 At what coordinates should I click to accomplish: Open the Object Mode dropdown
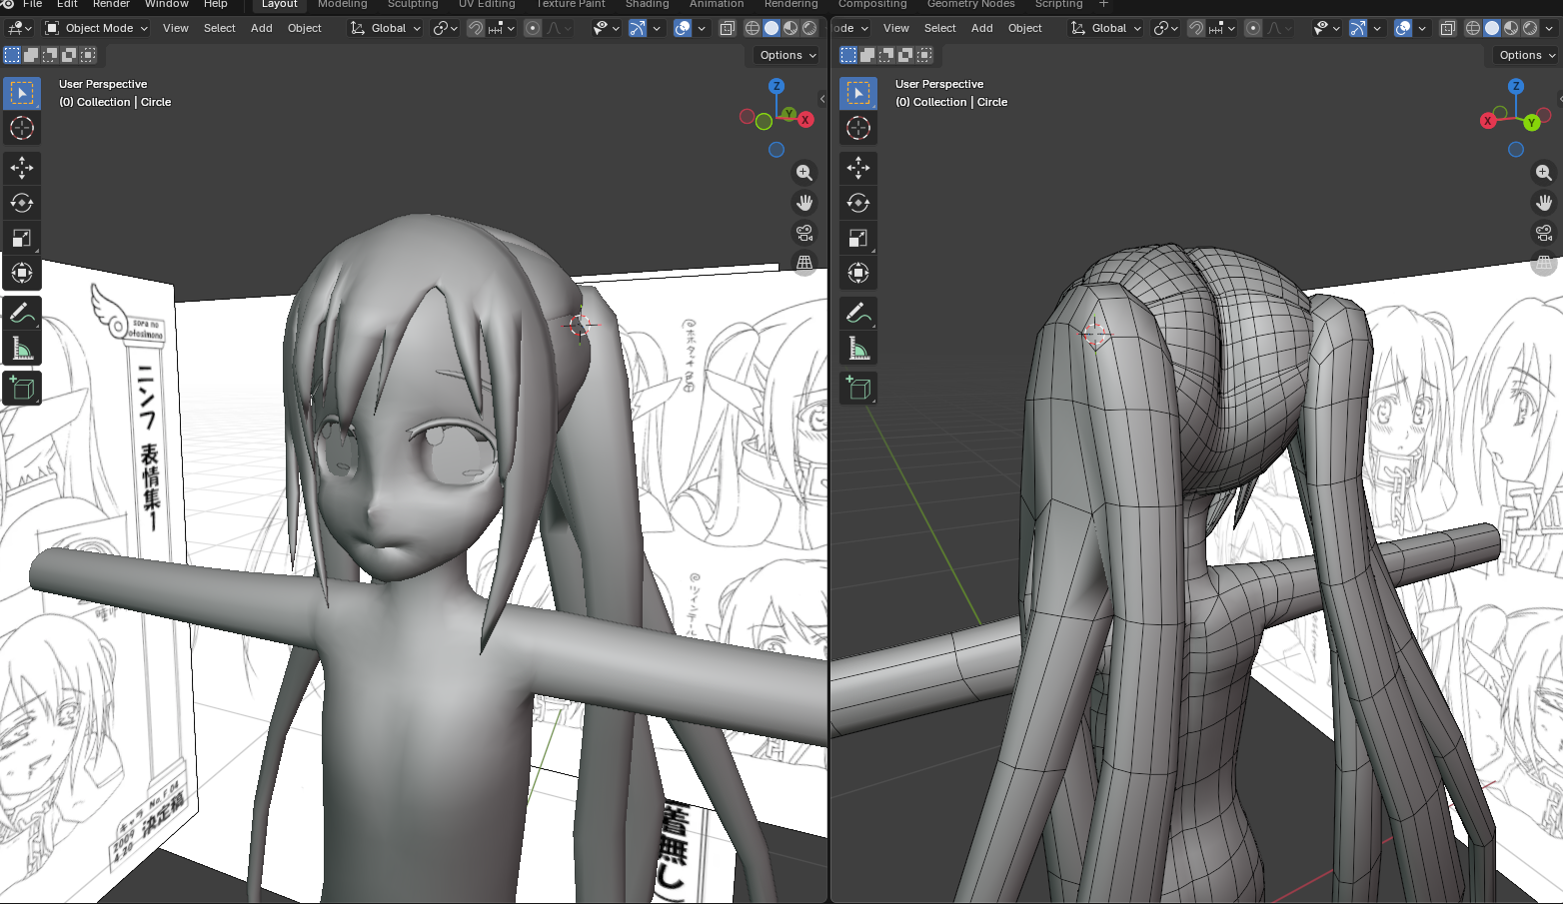pos(97,28)
